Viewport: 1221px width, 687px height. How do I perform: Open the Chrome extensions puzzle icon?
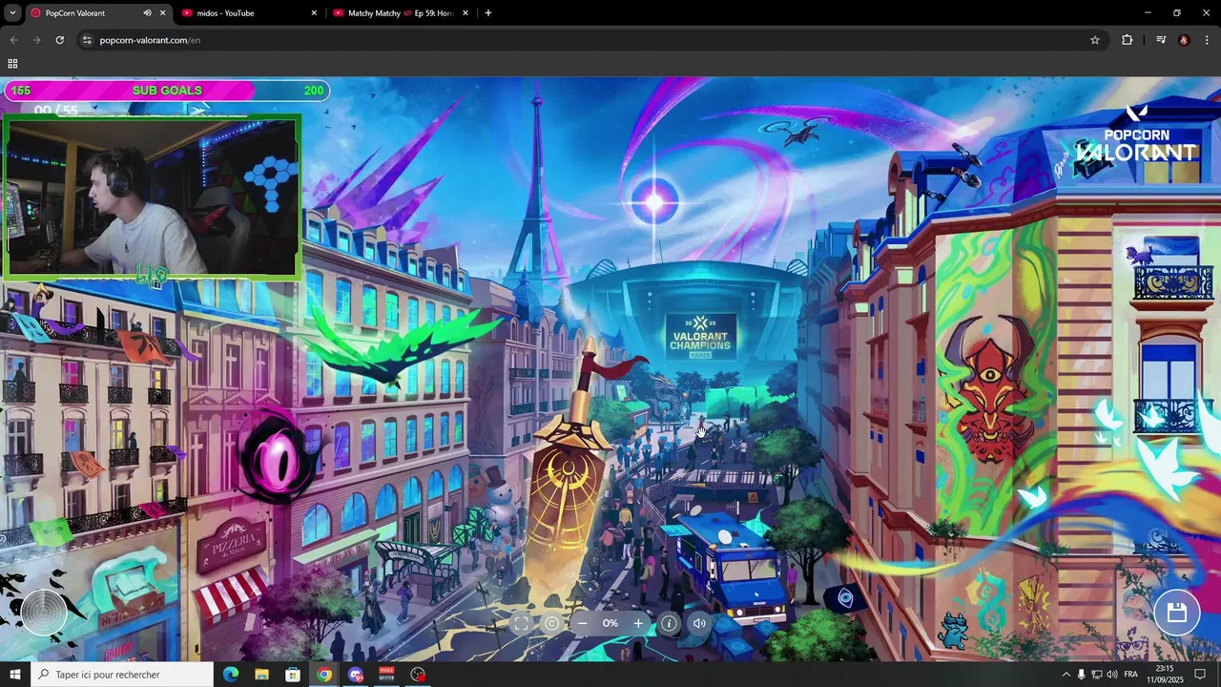(x=1128, y=40)
